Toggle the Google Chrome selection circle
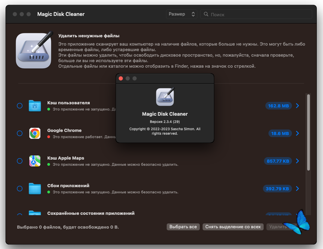This screenshot has width=323, height=249. tap(20, 133)
